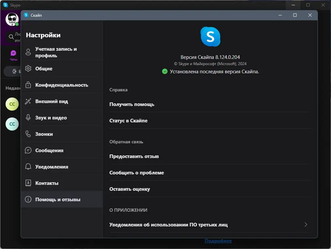Click the info icon for Помощь и отзывы

28,199
